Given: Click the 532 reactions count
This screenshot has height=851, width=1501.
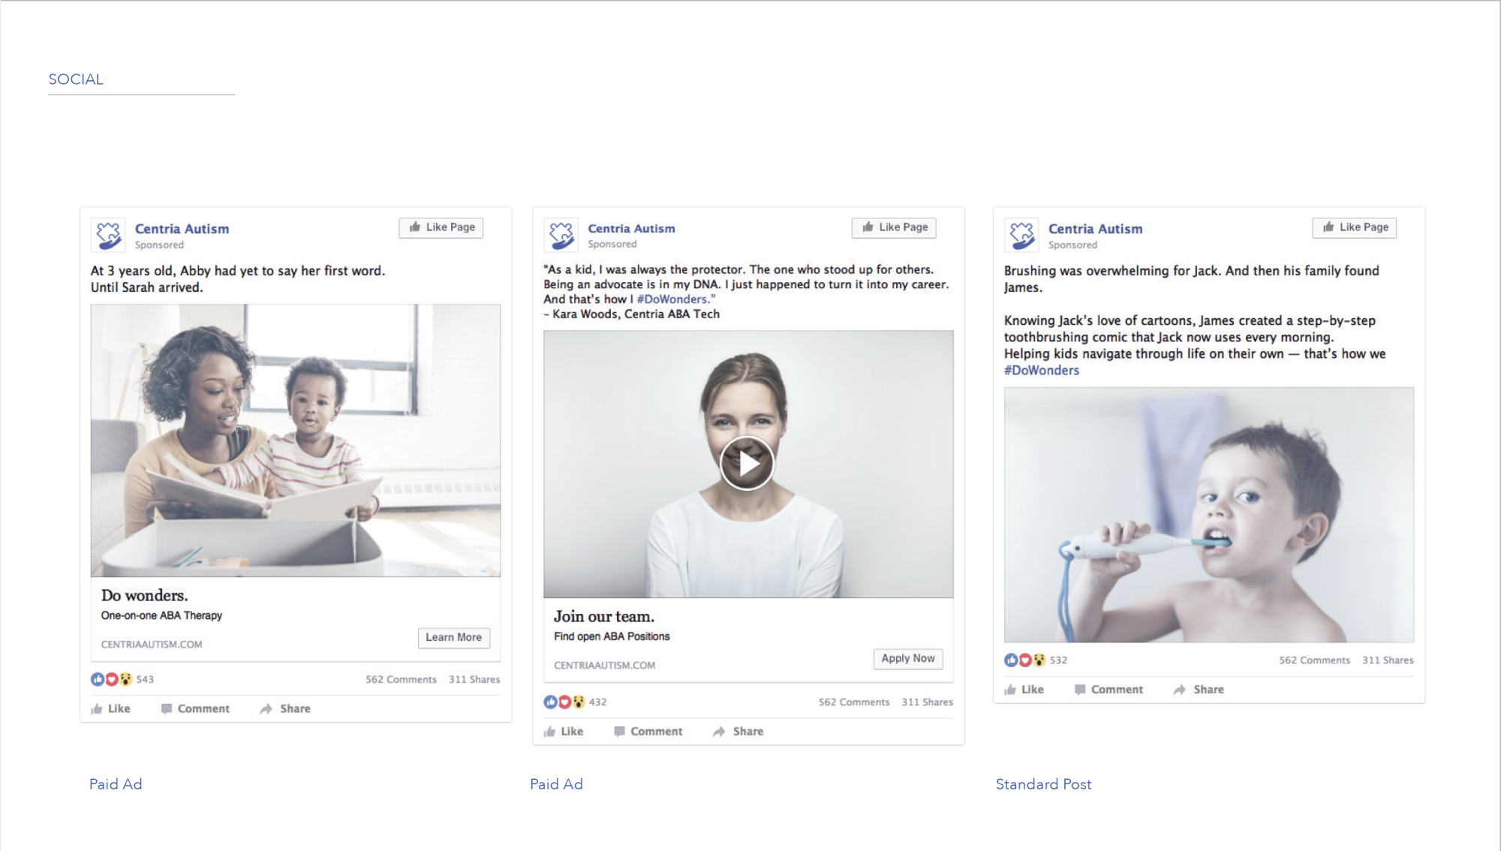Looking at the screenshot, I should (x=1058, y=660).
